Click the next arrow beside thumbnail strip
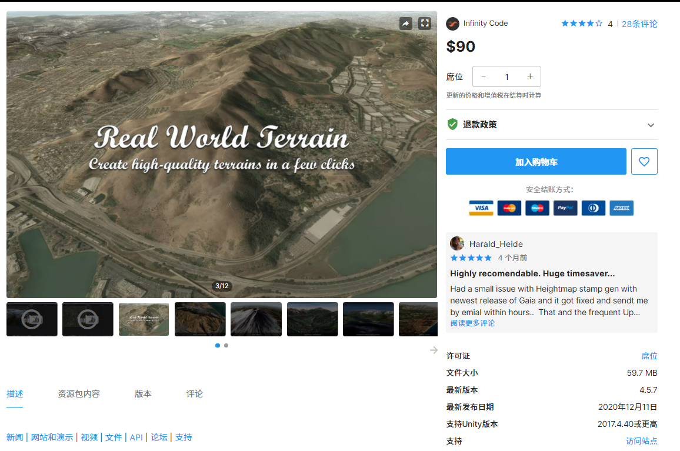 [434, 350]
